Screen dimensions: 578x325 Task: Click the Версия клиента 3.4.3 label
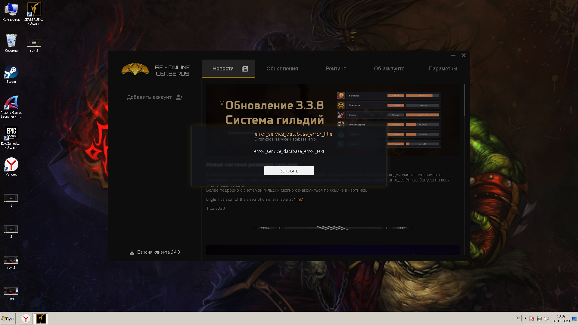[158, 252]
